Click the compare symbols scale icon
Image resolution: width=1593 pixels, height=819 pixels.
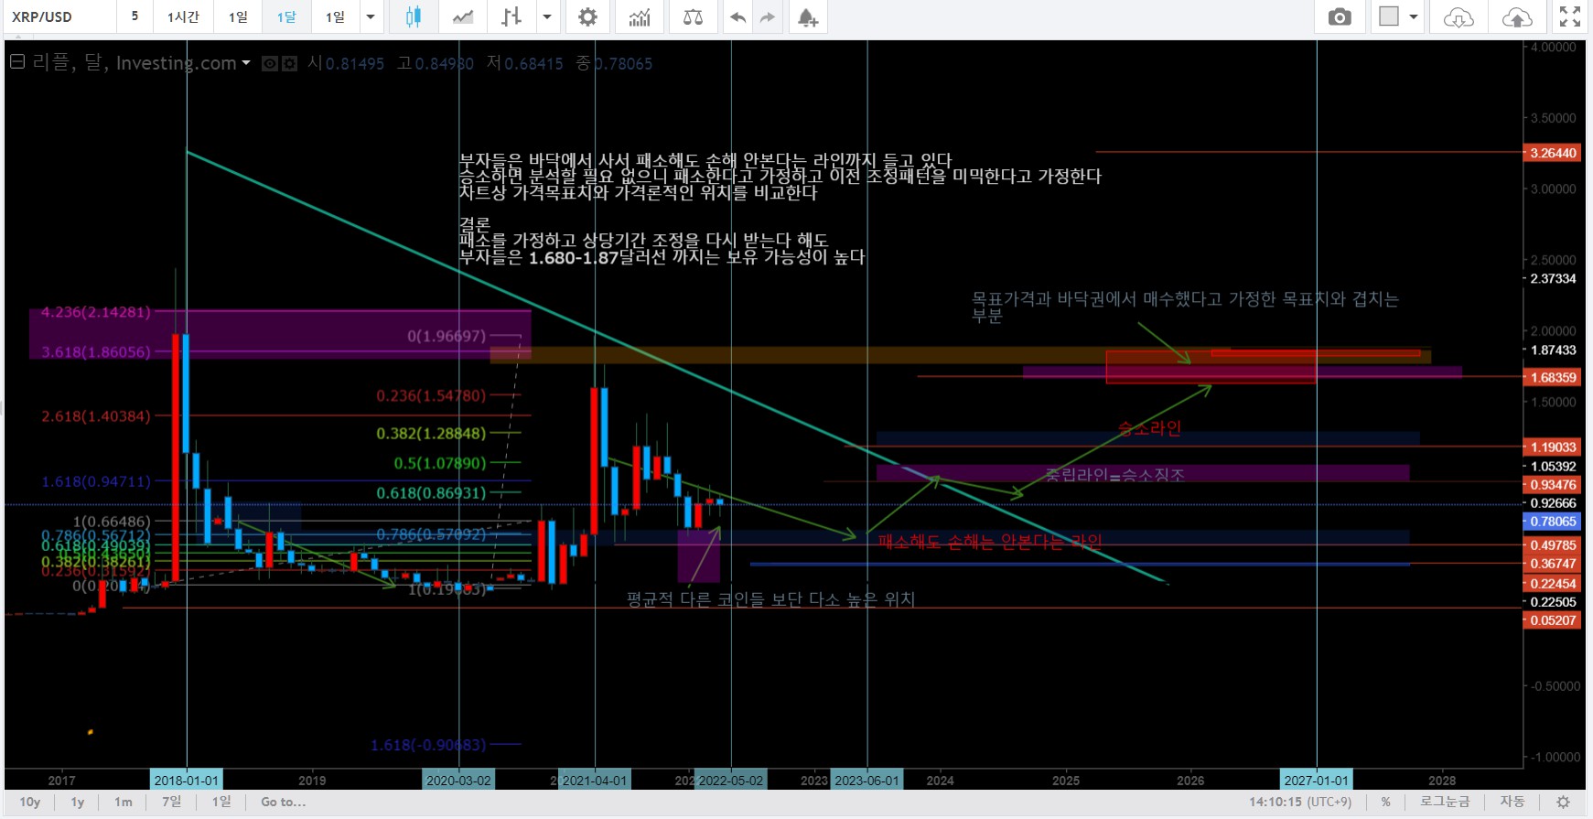click(693, 16)
